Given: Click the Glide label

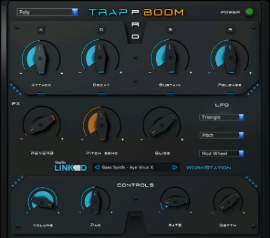Looking at the screenshot, I should click(x=162, y=153).
